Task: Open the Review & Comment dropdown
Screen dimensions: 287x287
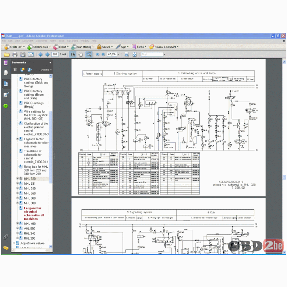Action: pyautogui.click(x=164, y=47)
